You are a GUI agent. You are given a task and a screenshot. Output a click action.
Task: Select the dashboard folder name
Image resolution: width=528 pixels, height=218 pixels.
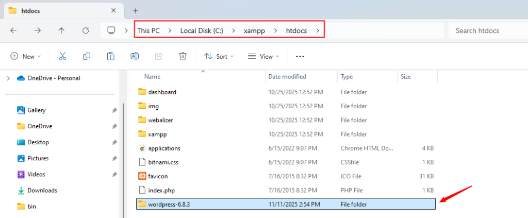pos(162,92)
